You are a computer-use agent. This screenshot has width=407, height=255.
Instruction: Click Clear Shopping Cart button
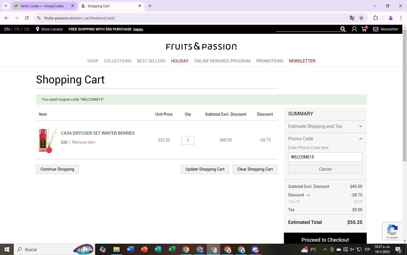click(x=255, y=169)
